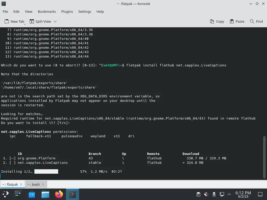The height and width of the screenshot is (200, 267).
Task: Open the Settings menu
Action: [85, 11]
